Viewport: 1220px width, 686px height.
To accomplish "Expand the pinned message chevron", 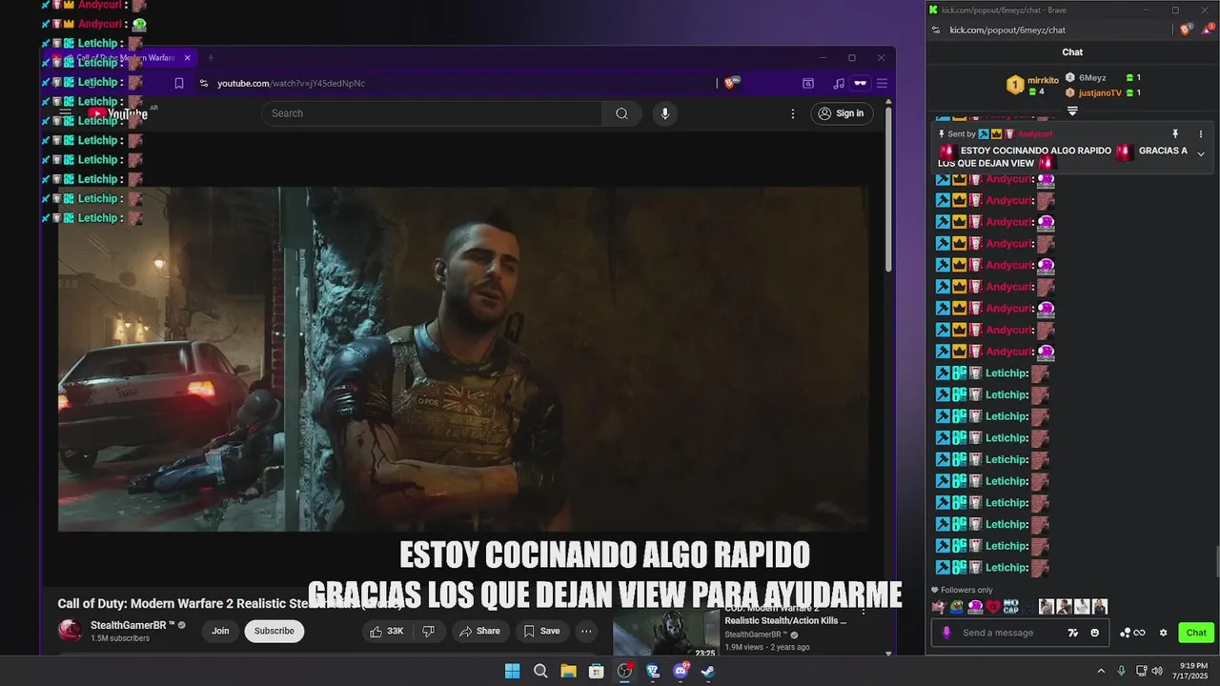I will tap(1201, 154).
